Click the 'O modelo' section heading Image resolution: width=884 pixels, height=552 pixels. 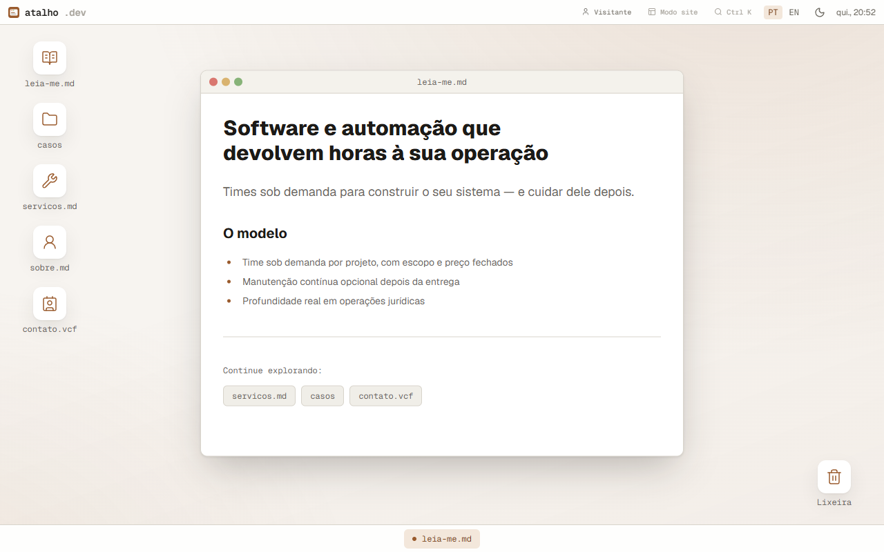click(255, 233)
